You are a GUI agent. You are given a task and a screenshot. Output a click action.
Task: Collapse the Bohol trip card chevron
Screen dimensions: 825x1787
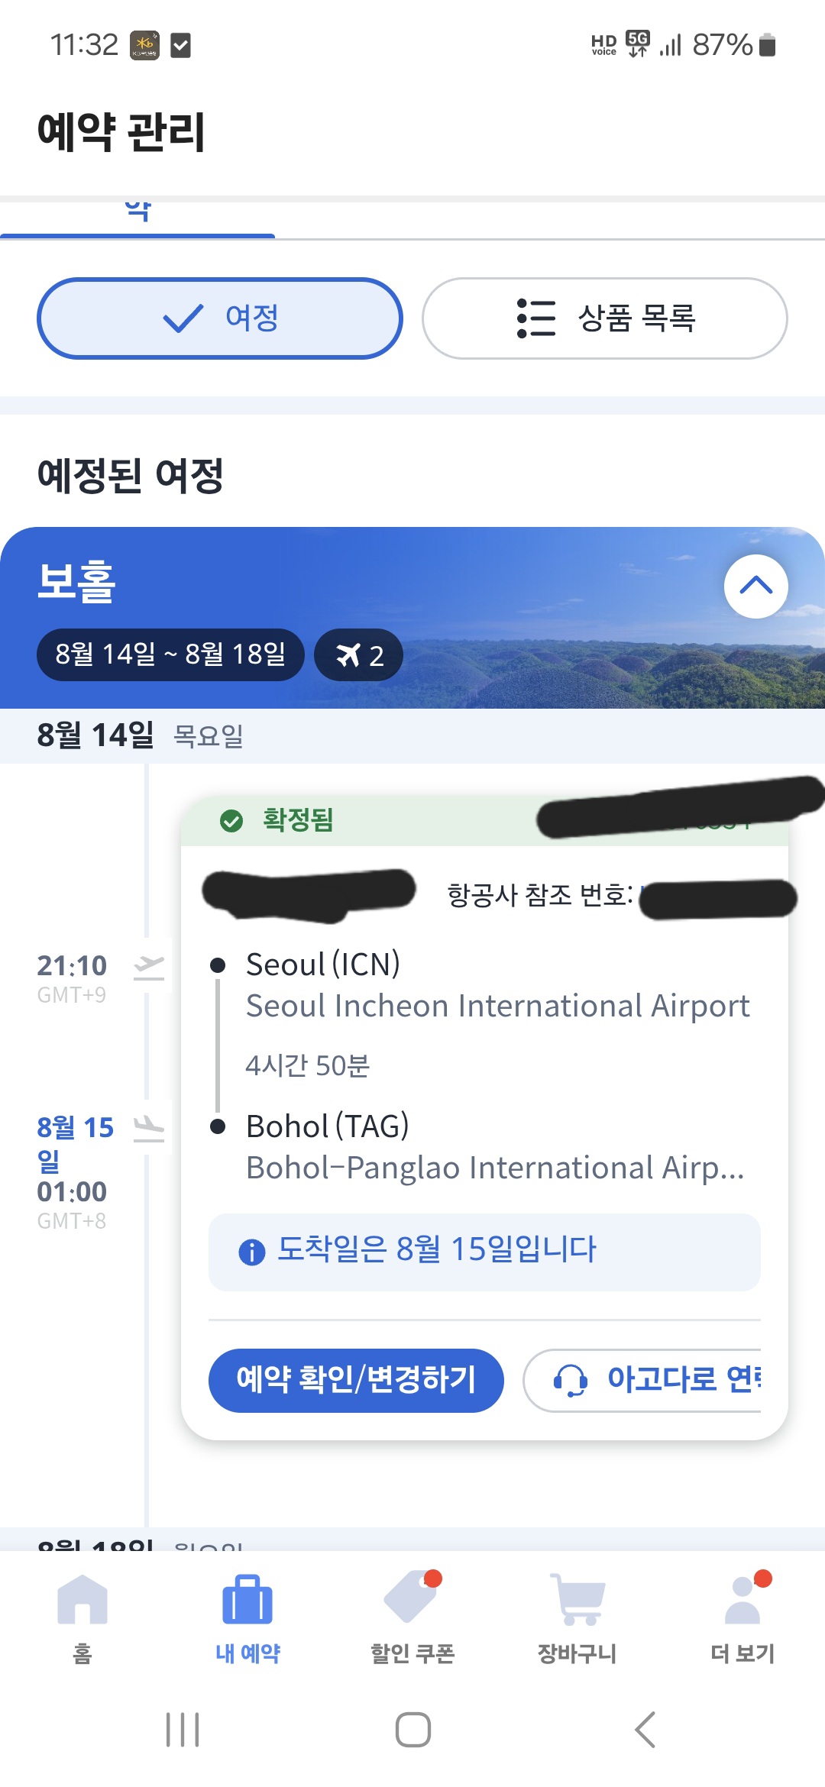[756, 587]
